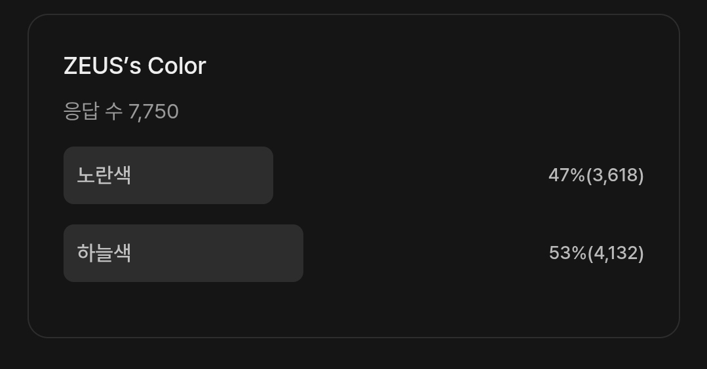Click empty card area below 하늘색 option
Image resolution: width=707 pixels, height=369 pixels.
(x=354, y=309)
